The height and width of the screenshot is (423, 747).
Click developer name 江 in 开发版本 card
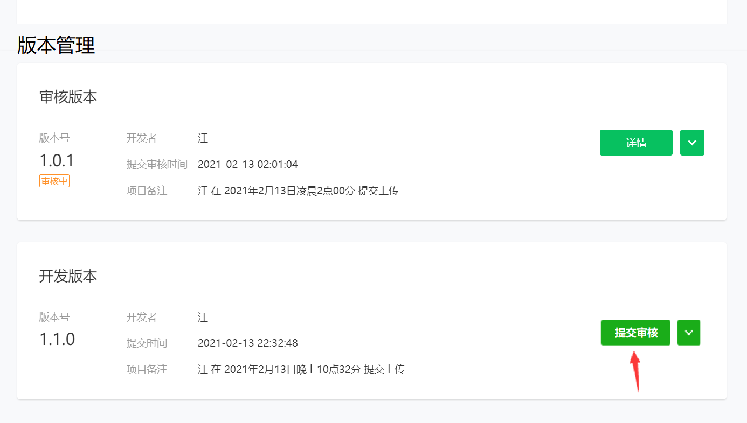pos(203,318)
